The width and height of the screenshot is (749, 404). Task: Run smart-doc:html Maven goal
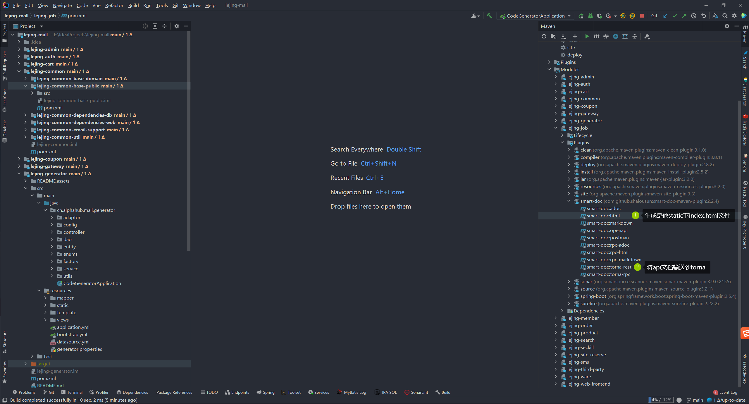click(603, 216)
